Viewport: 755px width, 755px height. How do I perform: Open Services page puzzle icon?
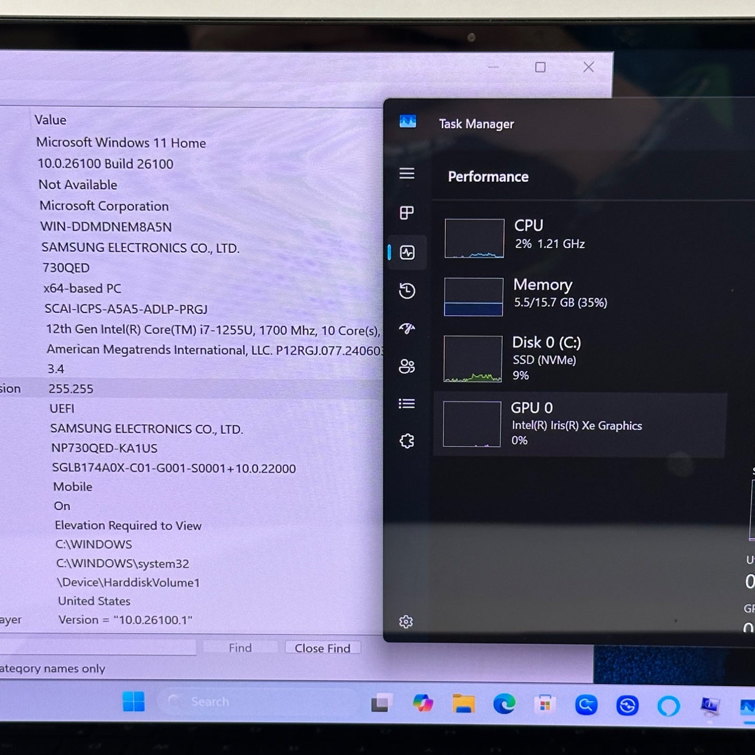point(406,442)
